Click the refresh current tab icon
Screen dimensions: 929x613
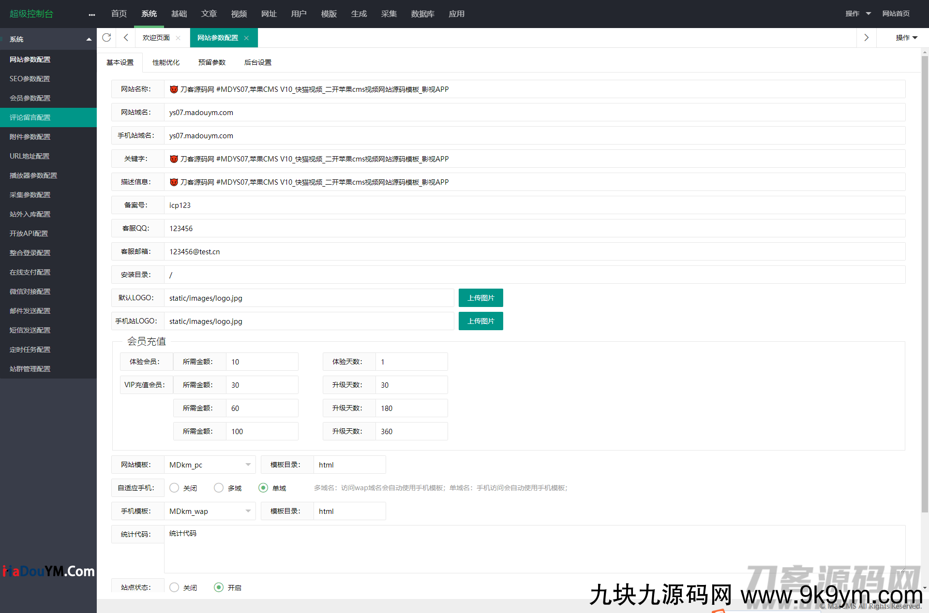(x=106, y=38)
